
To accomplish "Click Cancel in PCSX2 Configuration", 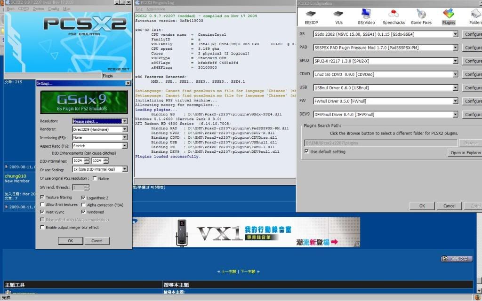I will click(449, 206).
